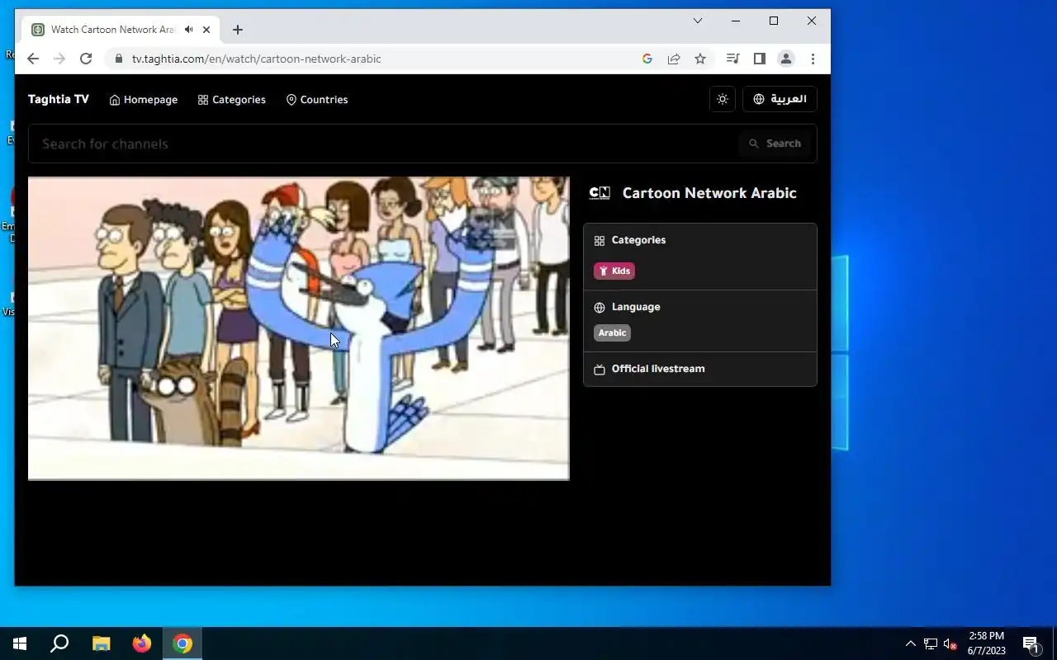Reload the current page
This screenshot has height=660, width=1057.
click(x=86, y=59)
